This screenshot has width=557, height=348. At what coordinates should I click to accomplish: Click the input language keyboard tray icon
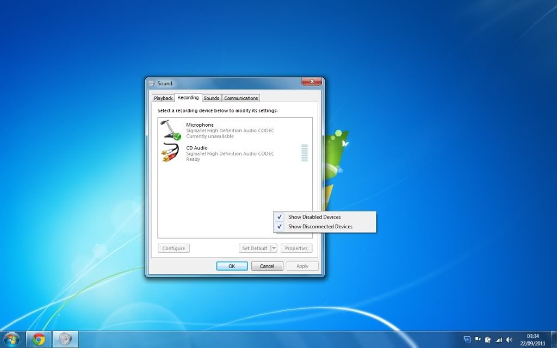[467, 340]
